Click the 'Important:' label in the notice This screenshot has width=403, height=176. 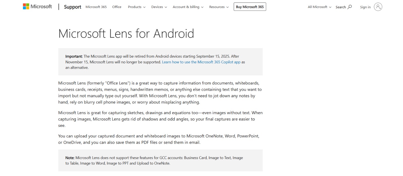[x=74, y=56]
